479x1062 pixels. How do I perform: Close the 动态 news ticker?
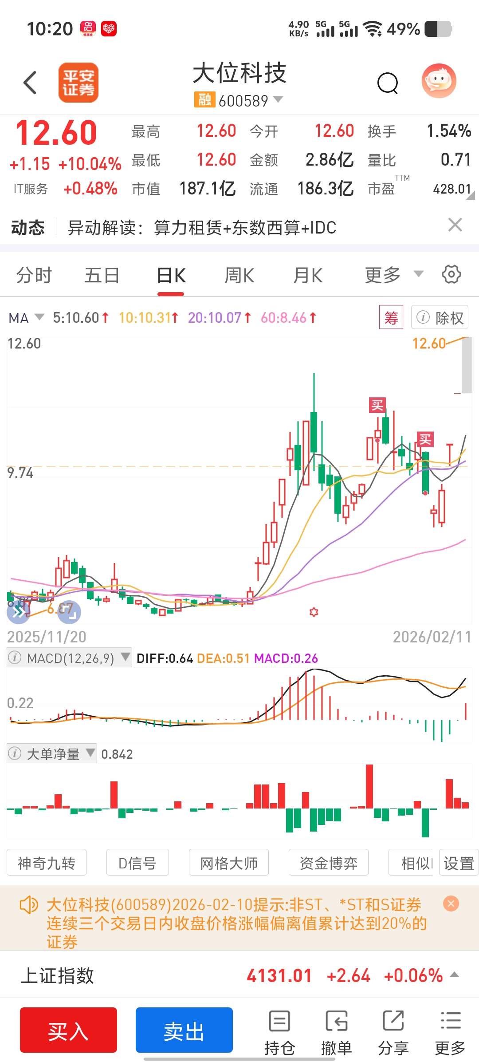coord(455,225)
